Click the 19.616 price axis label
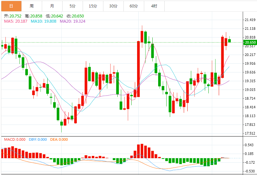The height and width of the screenshot is (175, 257). tap(250, 72)
